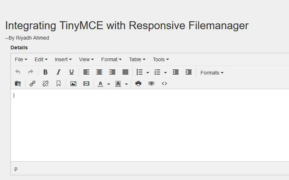Screen dimensions: 289x180
Task: Open the View menu
Action: (86, 59)
